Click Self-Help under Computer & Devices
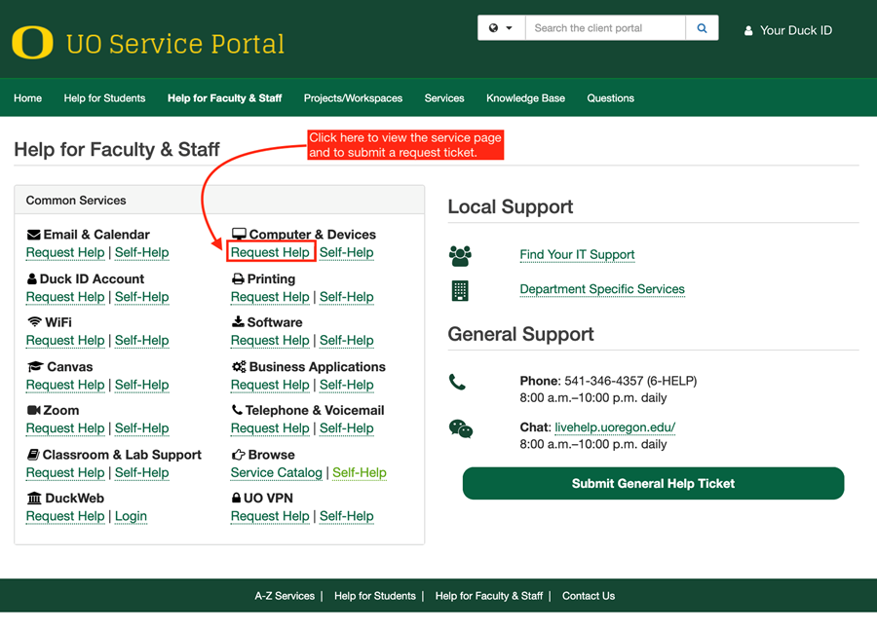This screenshot has height=630, width=877. [347, 252]
